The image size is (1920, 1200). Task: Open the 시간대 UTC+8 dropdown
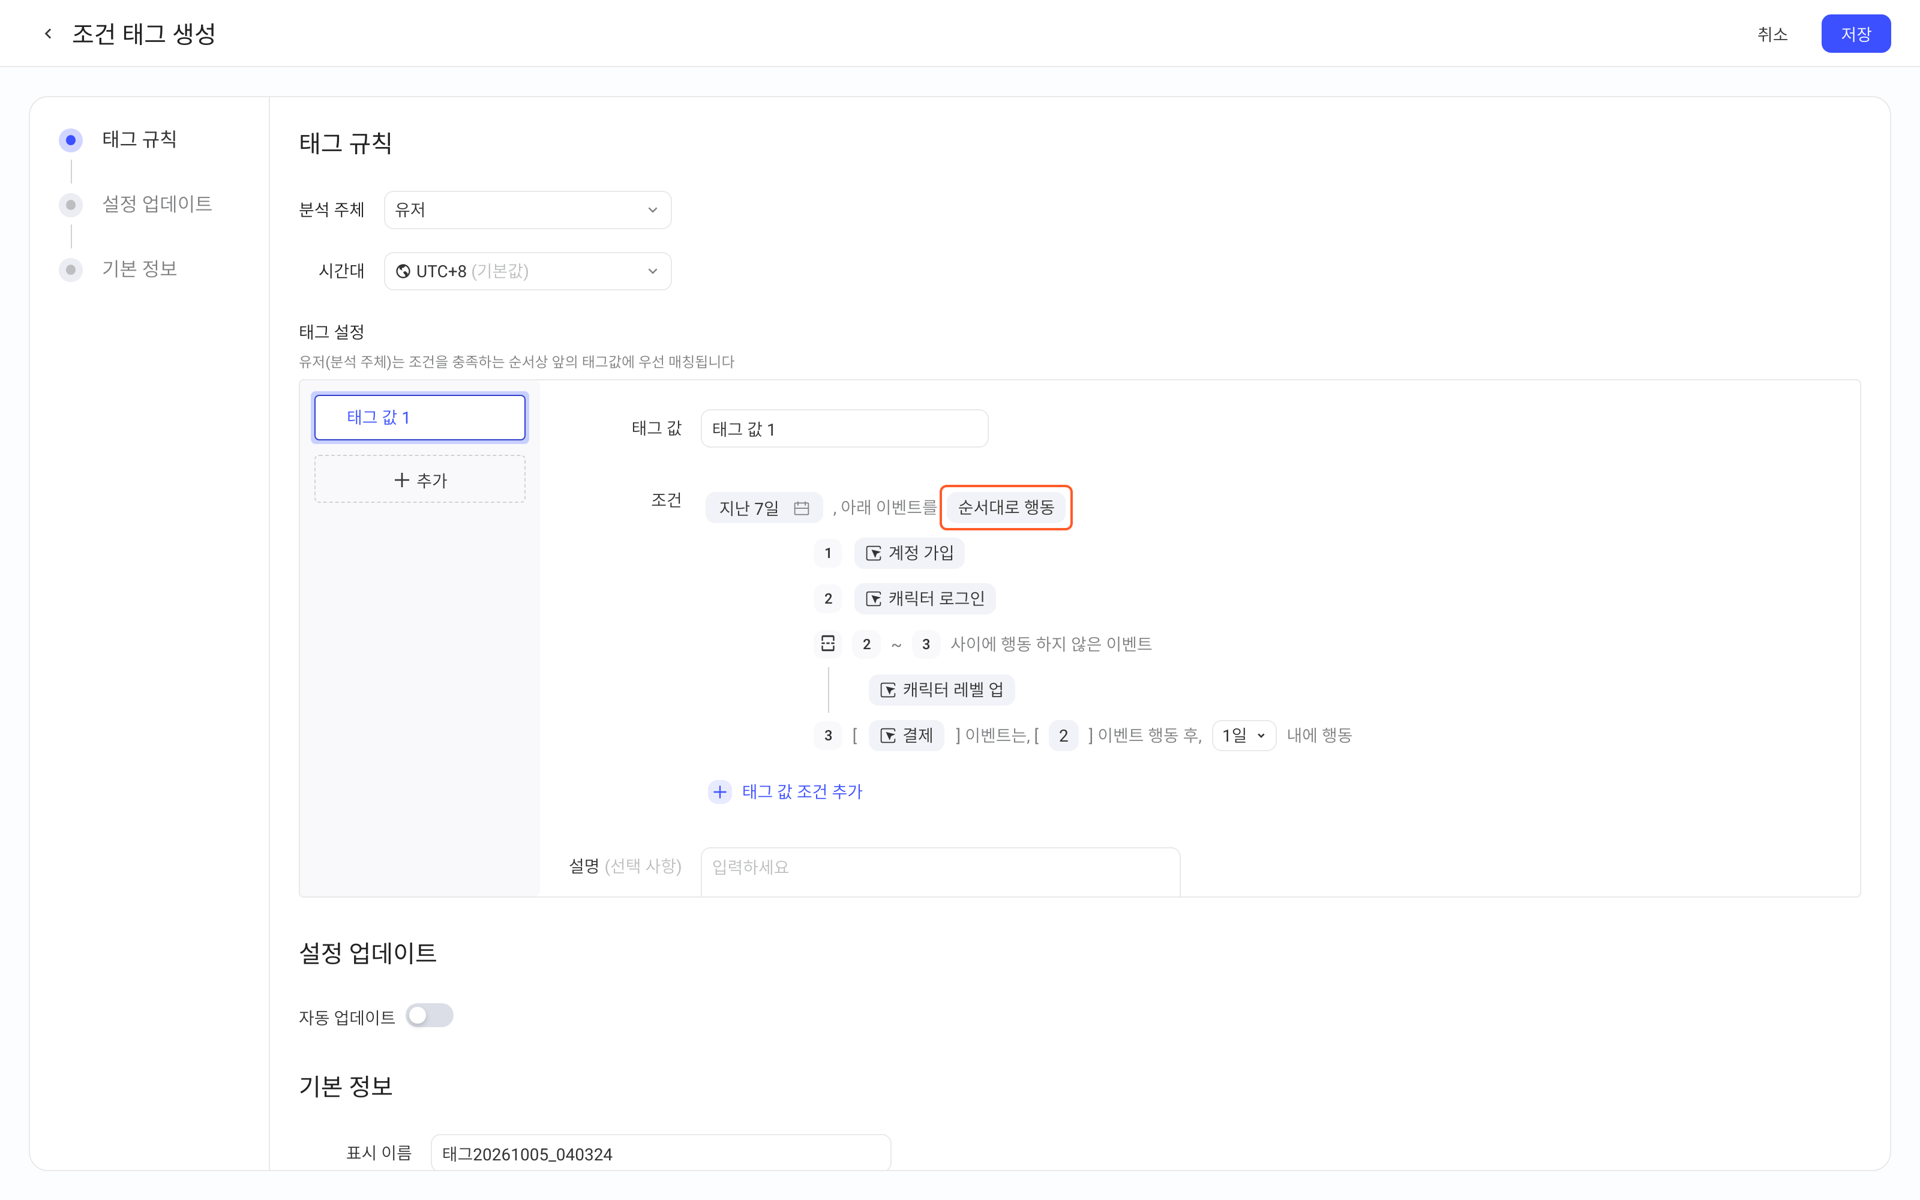527,271
